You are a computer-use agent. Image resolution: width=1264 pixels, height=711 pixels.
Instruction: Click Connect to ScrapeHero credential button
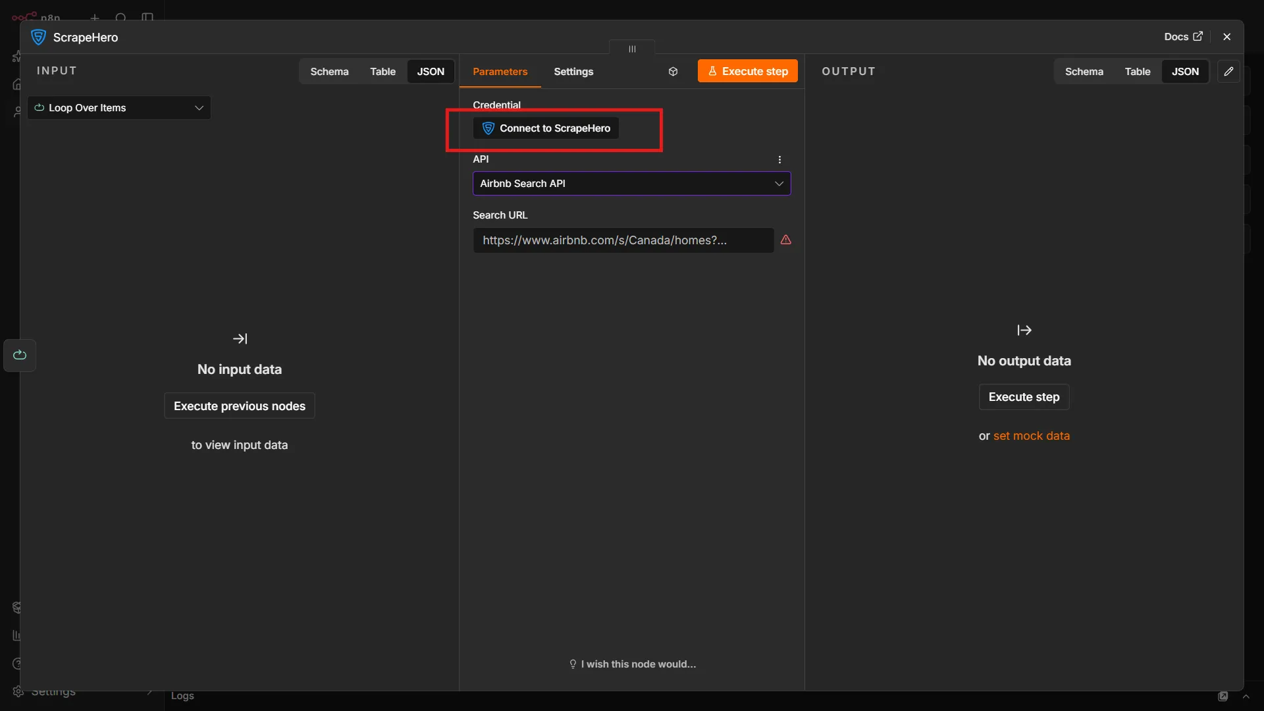[x=546, y=128]
